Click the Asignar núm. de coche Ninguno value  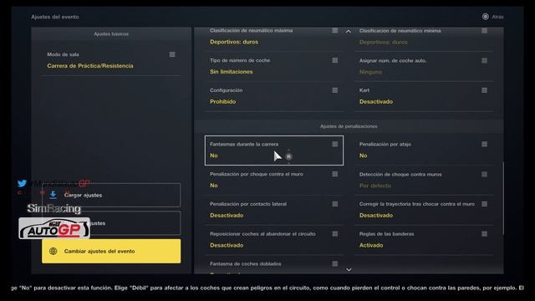coord(370,72)
